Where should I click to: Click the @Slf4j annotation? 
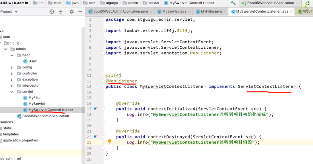click(113, 75)
